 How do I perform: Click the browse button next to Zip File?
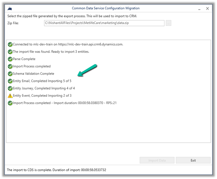click(x=168, y=23)
